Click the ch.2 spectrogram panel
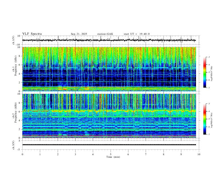 pyautogui.click(x=109, y=116)
